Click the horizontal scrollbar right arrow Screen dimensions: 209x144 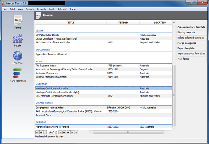coord(170,132)
